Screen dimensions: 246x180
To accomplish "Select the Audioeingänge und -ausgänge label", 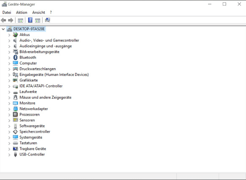I will coord(46,46).
